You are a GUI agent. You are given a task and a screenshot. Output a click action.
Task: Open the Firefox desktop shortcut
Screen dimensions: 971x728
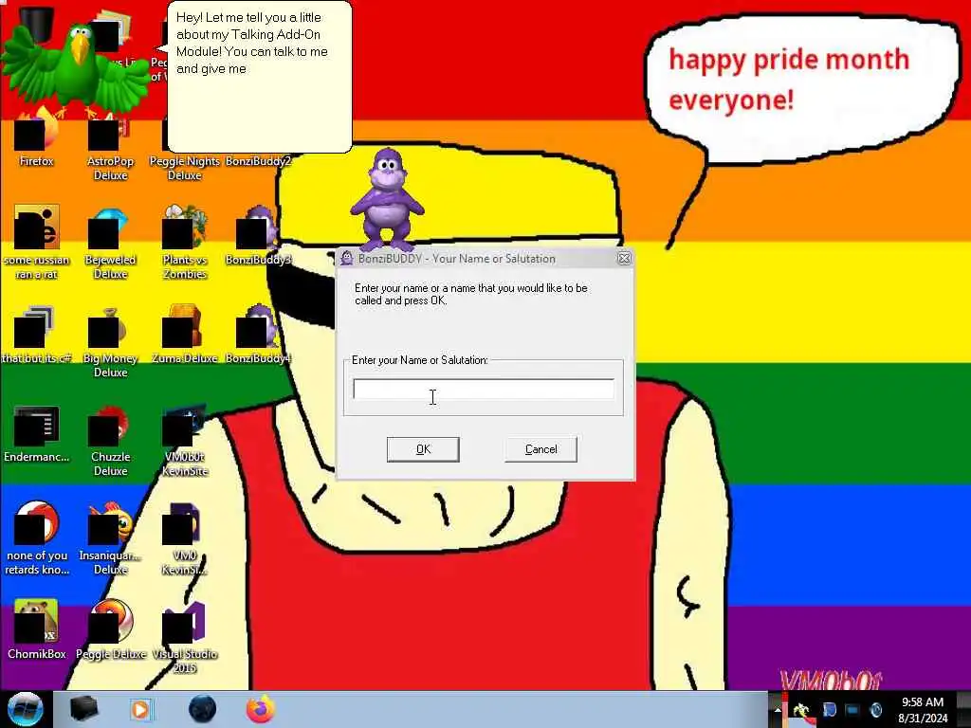point(36,137)
